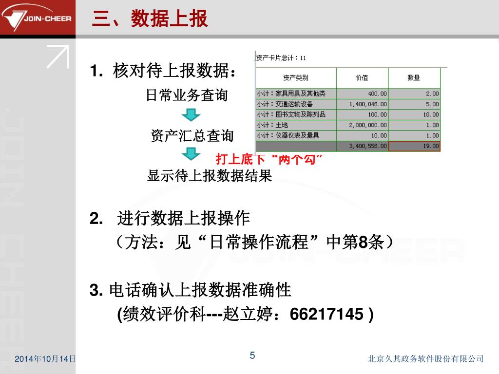Click the teal arrow below 日常业务查询
The width and height of the screenshot is (499, 374).
[x=191, y=115]
